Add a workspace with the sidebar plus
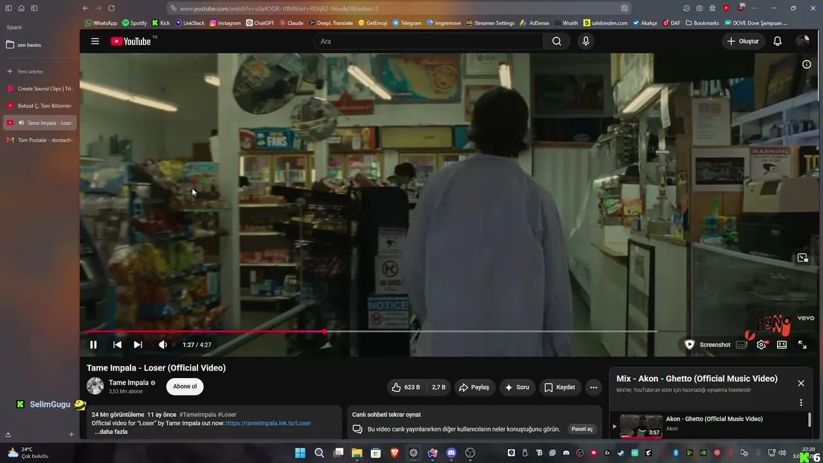This screenshot has height=463, width=823. pyautogui.click(x=71, y=434)
